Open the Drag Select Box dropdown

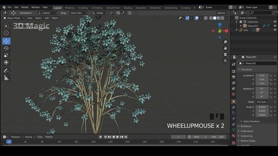[x=79, y=13]
